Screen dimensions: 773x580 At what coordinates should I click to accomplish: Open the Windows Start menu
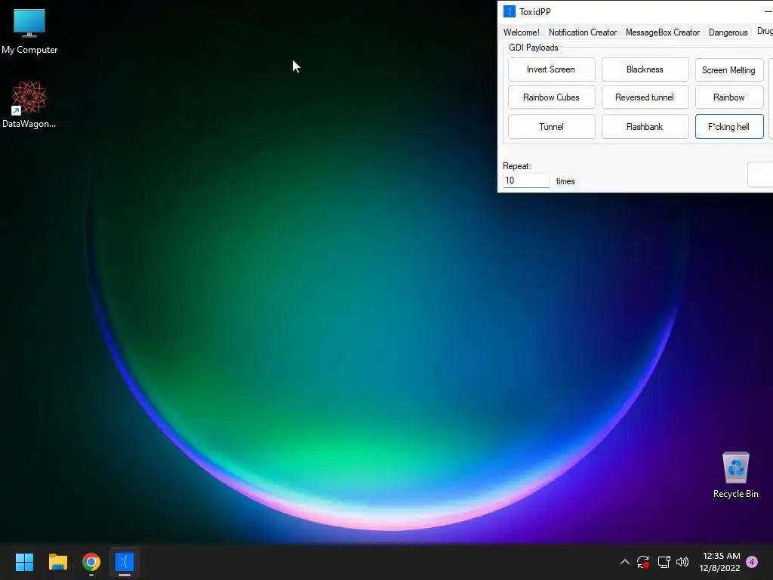[x=24, y=562]
